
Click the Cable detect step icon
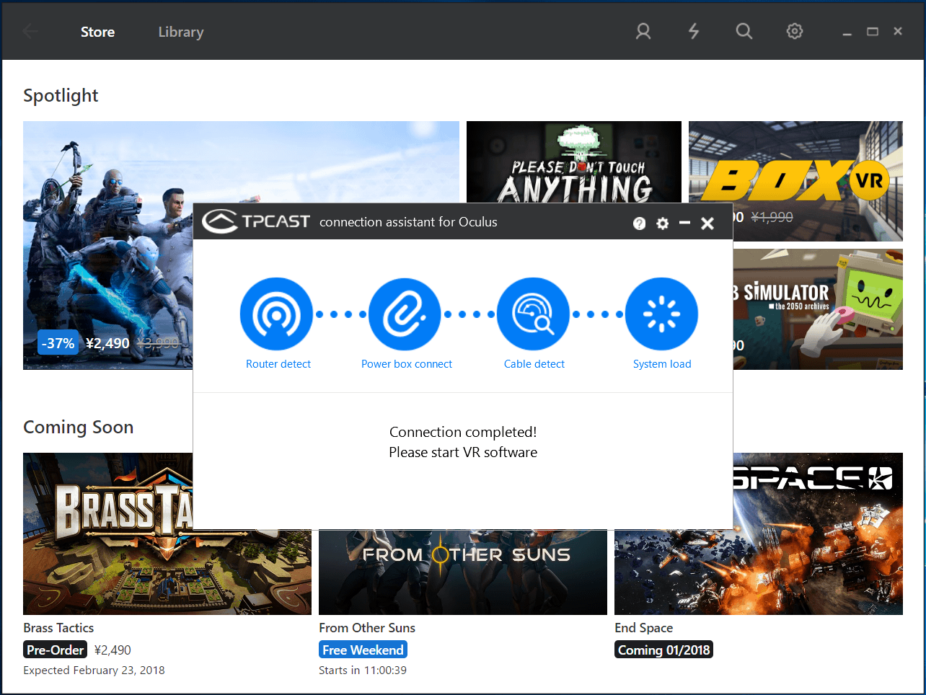point(533,314)
